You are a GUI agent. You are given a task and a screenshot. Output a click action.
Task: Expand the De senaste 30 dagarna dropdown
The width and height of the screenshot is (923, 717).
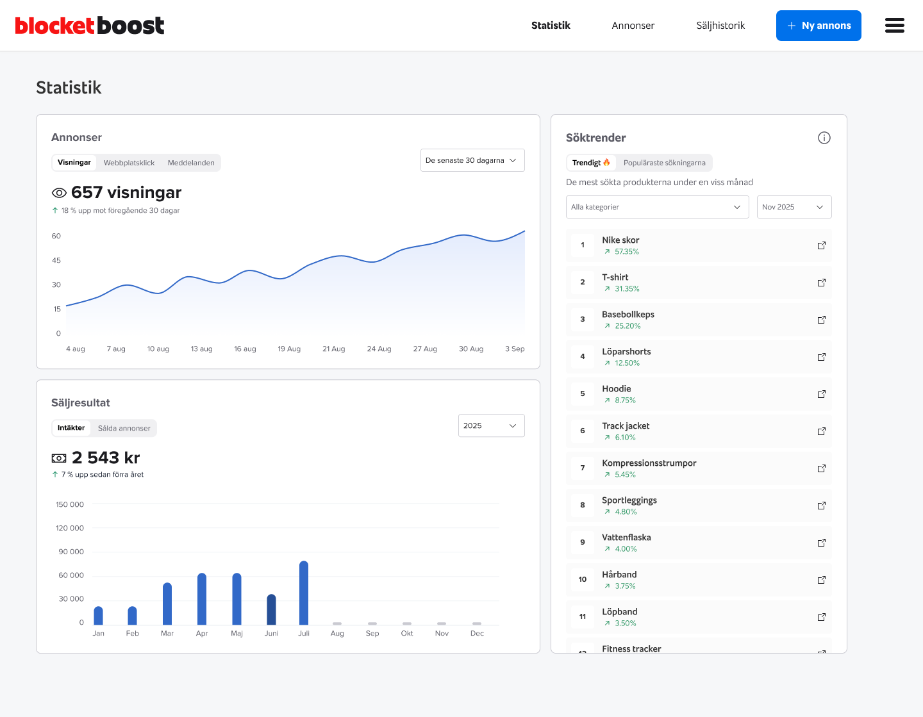point(472,160)
